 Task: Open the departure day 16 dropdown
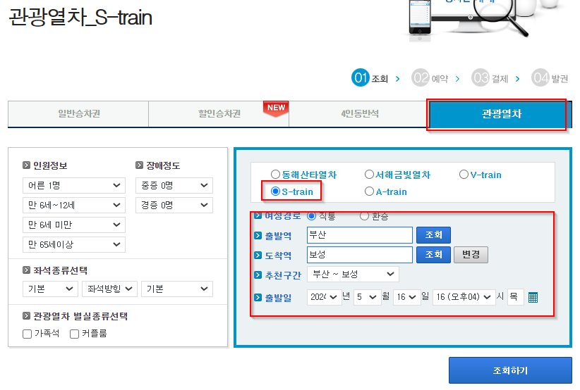[x=407, y=297]
